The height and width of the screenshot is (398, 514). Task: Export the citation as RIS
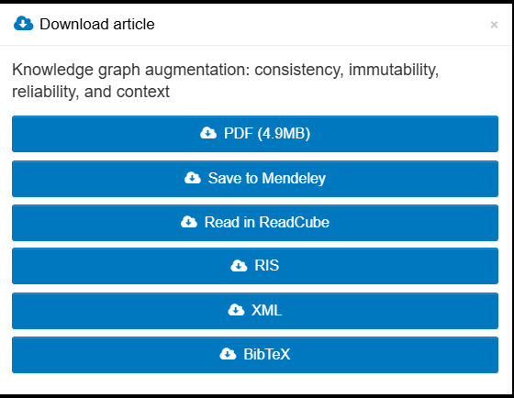point(255,266)
